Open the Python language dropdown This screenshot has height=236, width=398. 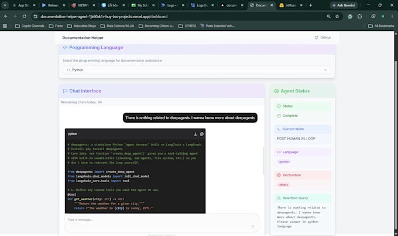pyautogui.click(x=197, y=70)
